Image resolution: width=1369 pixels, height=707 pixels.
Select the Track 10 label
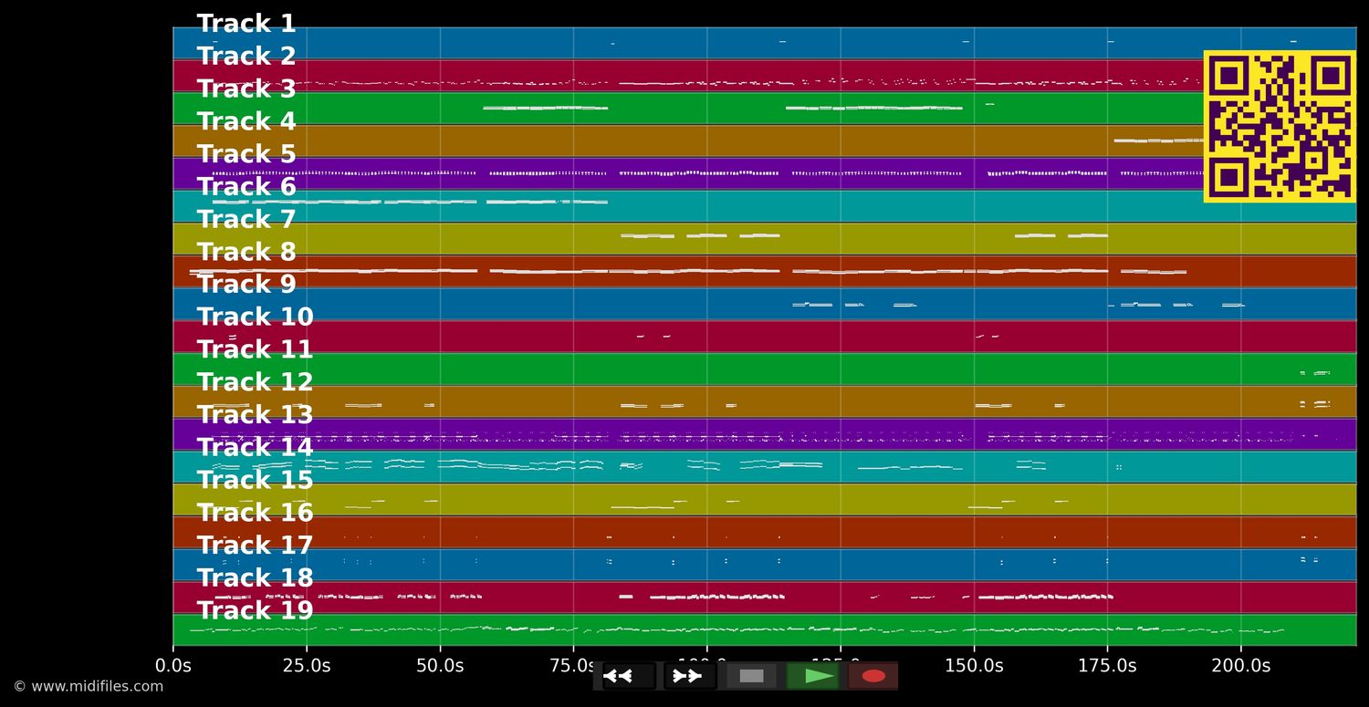click(x=255, y=317)
